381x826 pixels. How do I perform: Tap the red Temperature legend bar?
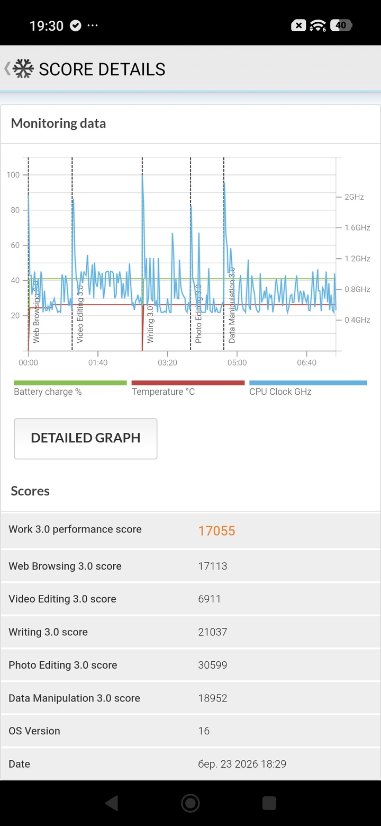click(x=188, y=383)
